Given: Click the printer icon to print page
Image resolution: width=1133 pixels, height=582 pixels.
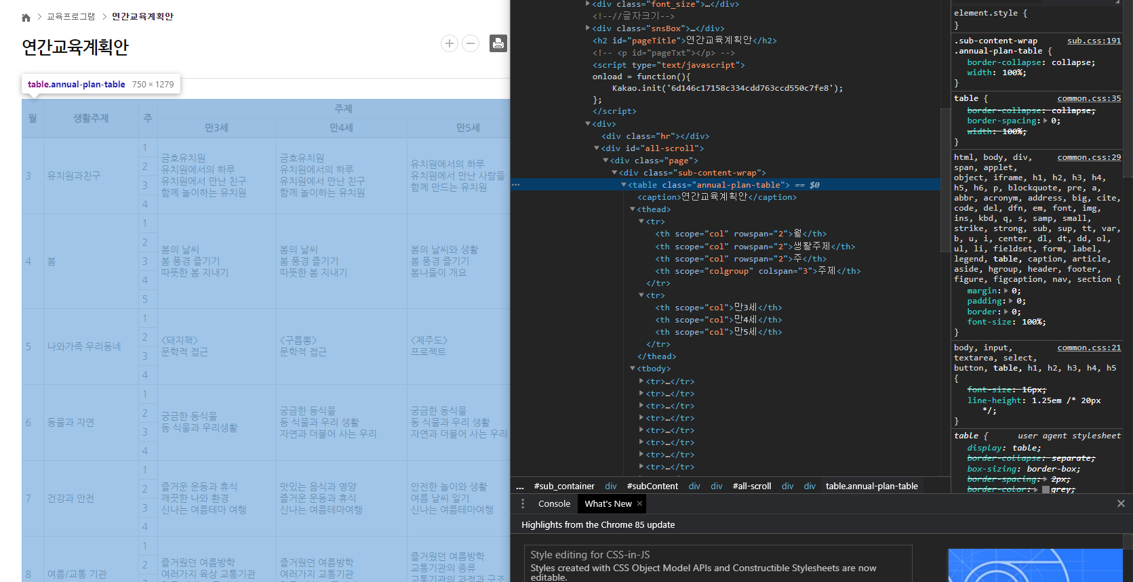Looking at the screenshot, I should coord(498,43).
